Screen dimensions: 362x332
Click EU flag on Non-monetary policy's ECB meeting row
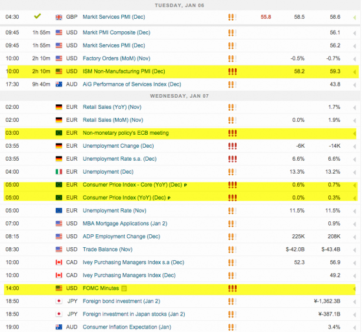[59, 133]
